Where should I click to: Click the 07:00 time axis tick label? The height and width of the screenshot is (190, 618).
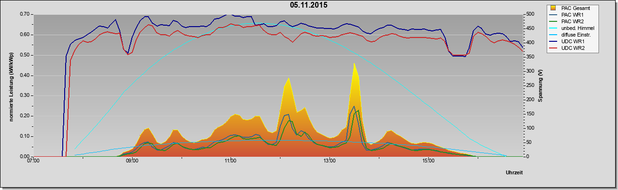[x=33, y=161]
